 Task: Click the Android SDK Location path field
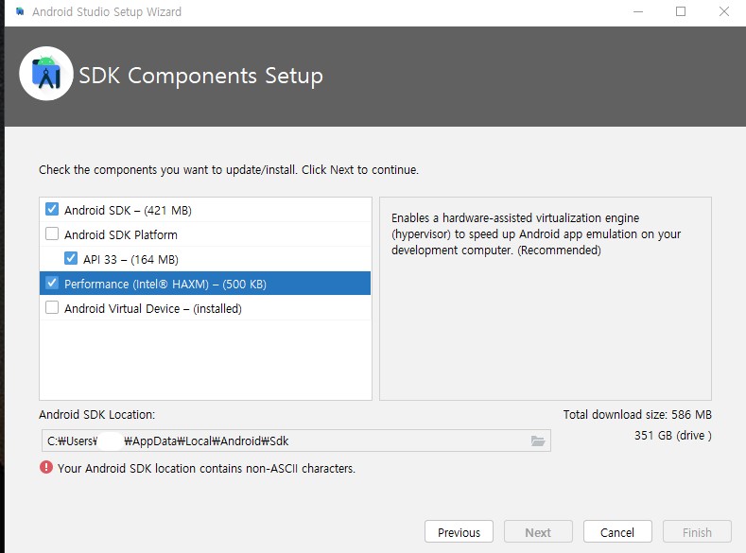pyautogui.click(x=296, y=441)
